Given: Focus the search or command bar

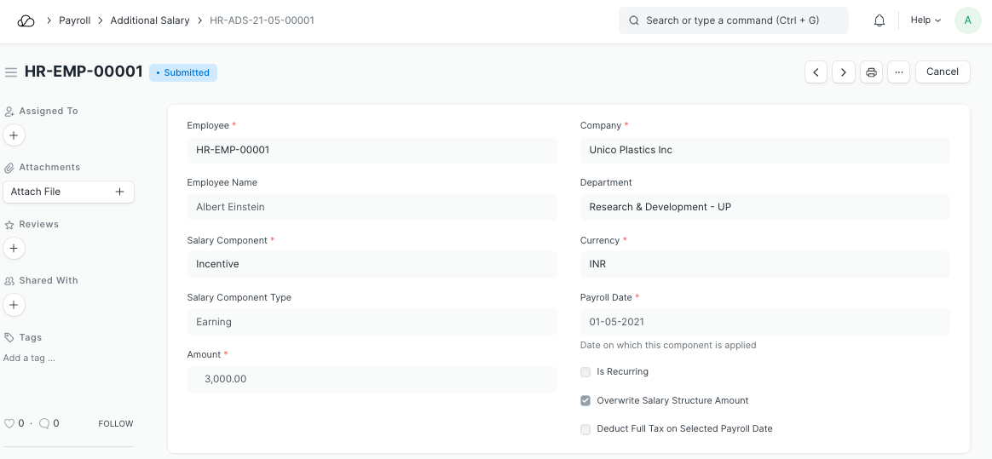Looking at the screenshot, I should click(x=733, y=20).
